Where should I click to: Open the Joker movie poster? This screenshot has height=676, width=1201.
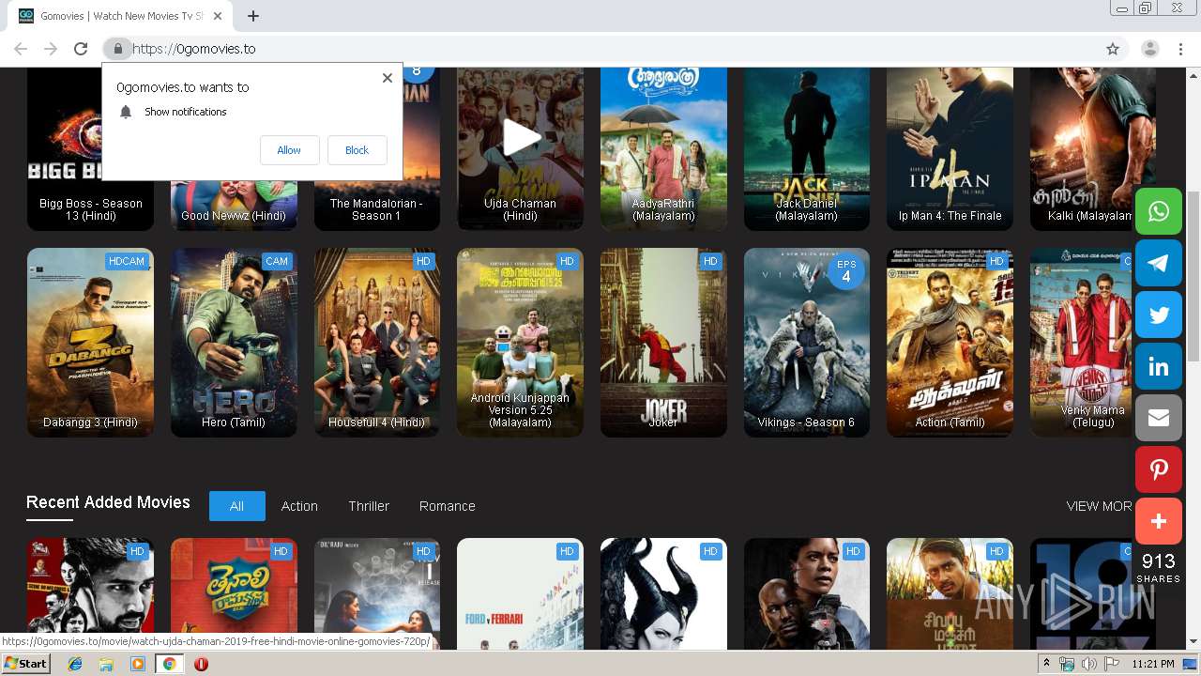[663, 343]
